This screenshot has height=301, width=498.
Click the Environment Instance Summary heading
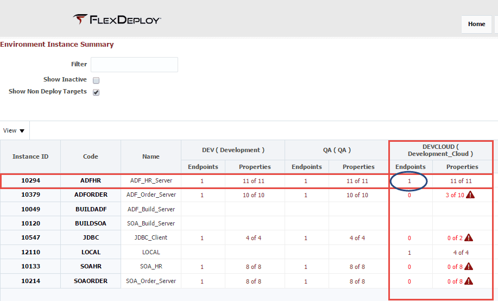[x=57, y=45]
